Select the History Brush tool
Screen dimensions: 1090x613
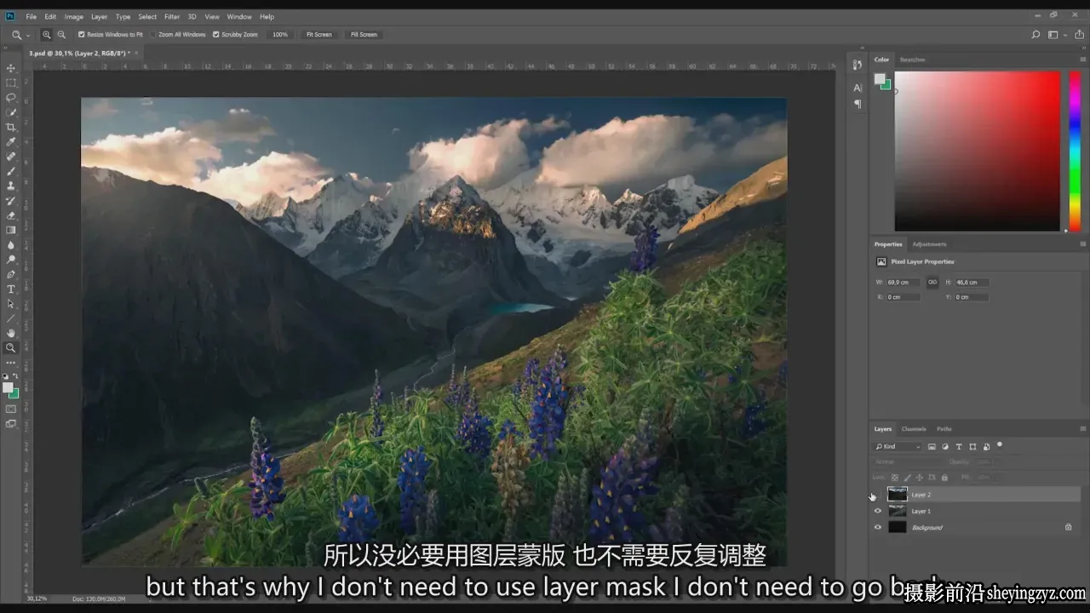[x=11, y=201]
